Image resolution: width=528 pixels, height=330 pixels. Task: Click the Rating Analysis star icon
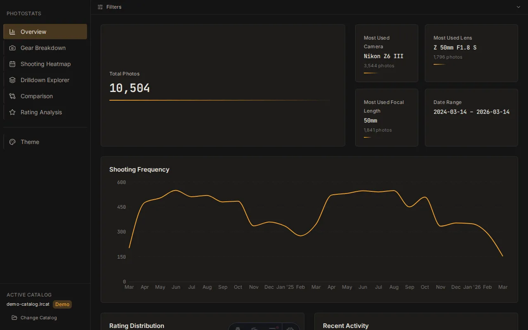[x=12, y=112]
